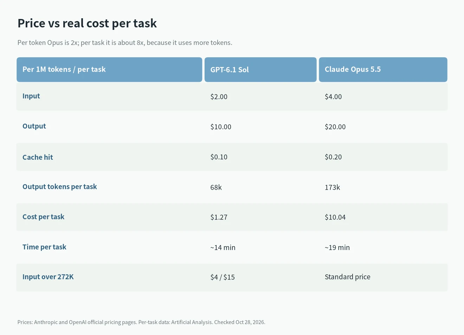
Task: Click the '$10.00' output price cell
Action: (x=221, y=127)
